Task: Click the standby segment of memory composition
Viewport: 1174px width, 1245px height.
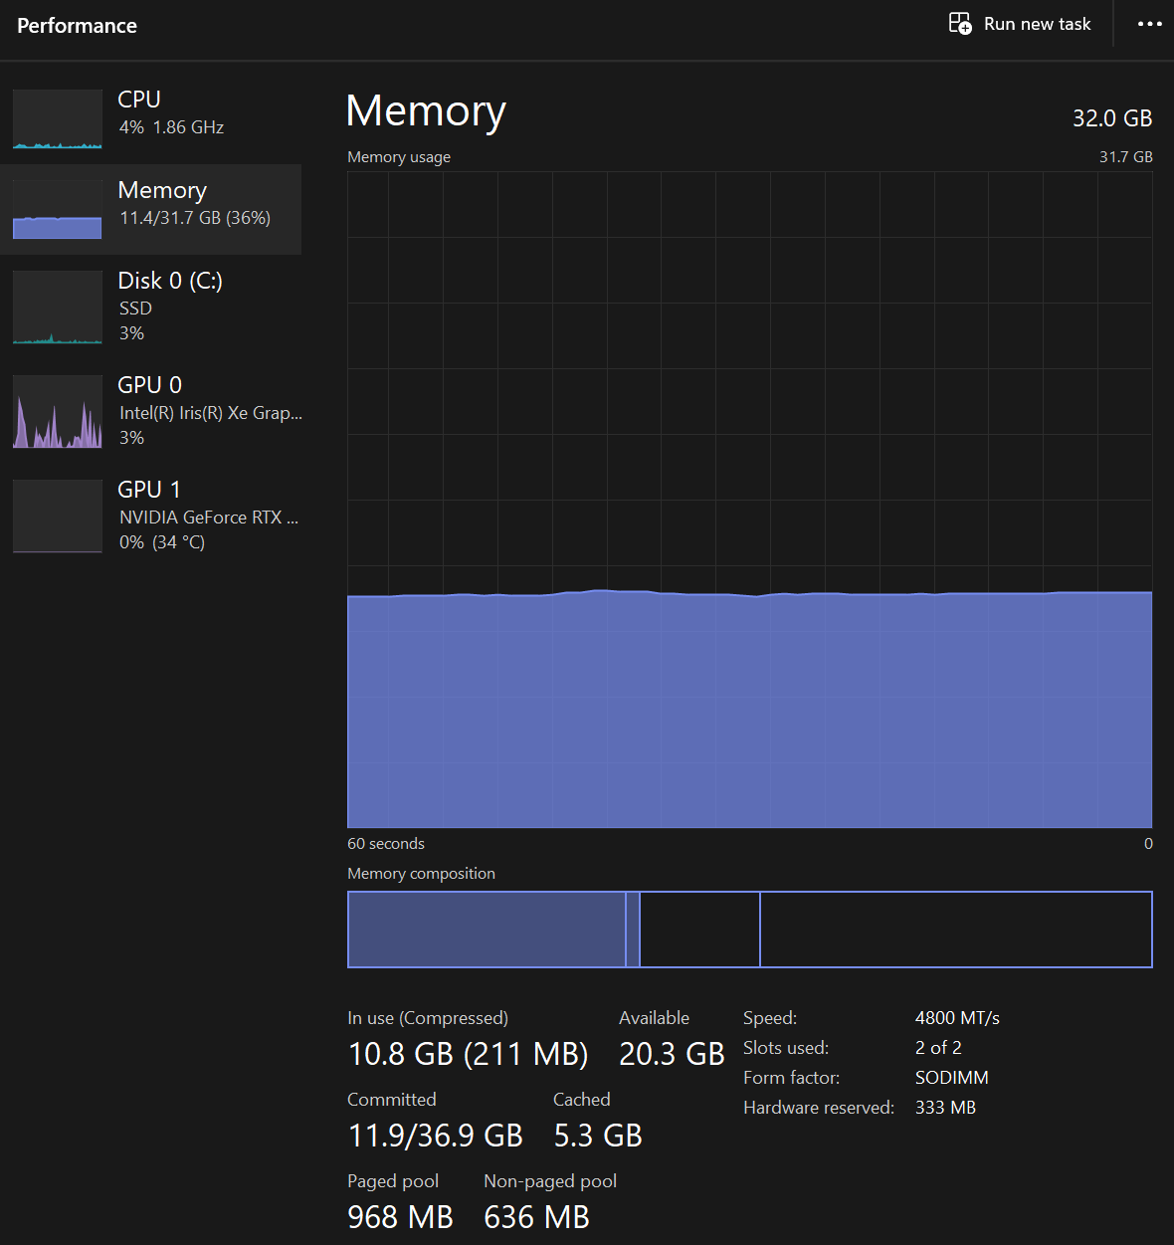Action: coord(699,930)
